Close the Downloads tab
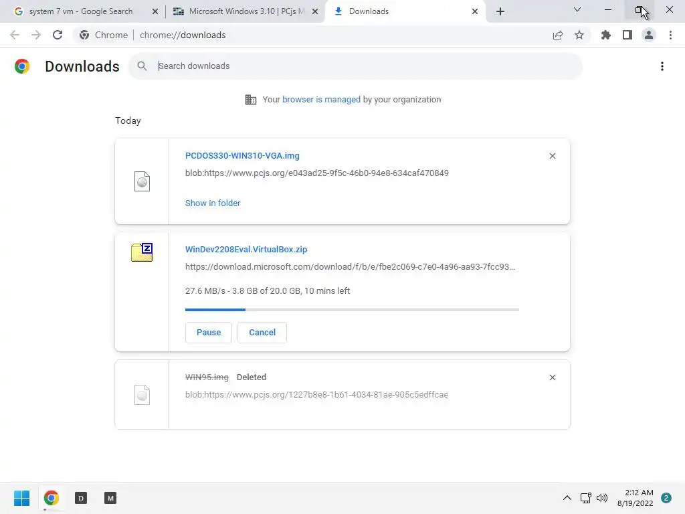Image resolution: width=685 pixels, height=514 pixels. 475,12
